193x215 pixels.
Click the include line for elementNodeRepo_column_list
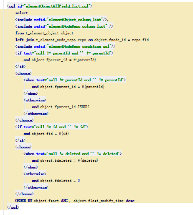(x=64, y=26)
